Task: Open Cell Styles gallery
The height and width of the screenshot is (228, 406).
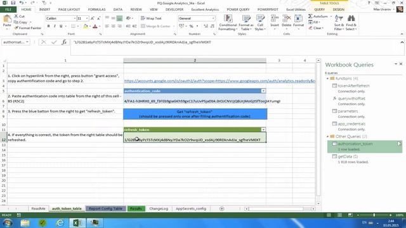Action: click(x=260, y=23)
